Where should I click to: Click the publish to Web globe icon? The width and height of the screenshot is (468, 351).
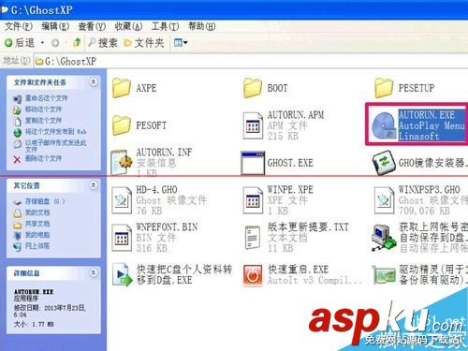tap(18, 133)
